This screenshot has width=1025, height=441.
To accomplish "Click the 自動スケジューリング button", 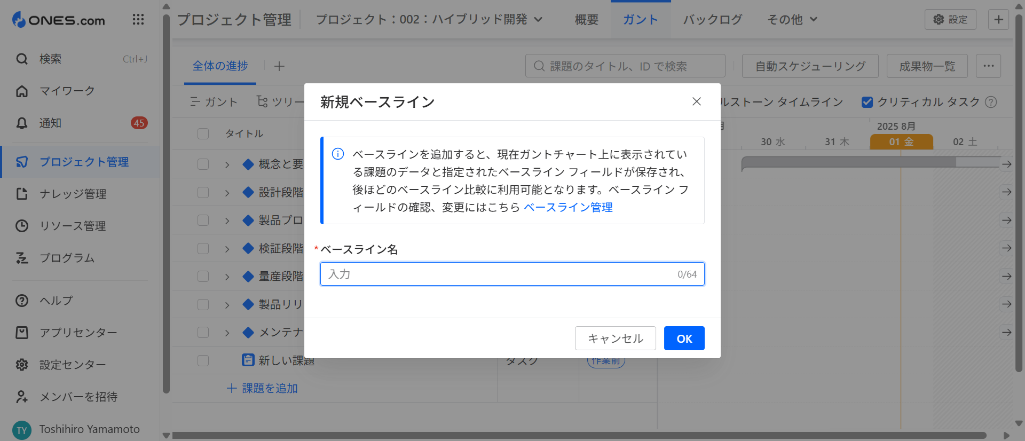I will pyautogui.click(x=810, y=66).
